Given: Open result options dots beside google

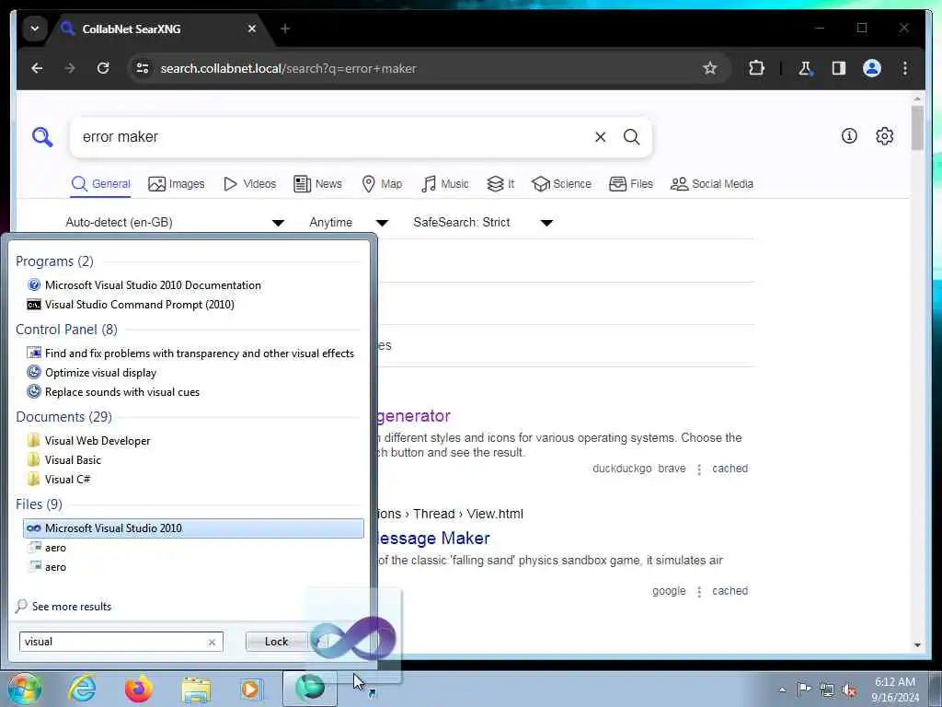Looking at the screenshot, I should (x=699, y=592).
